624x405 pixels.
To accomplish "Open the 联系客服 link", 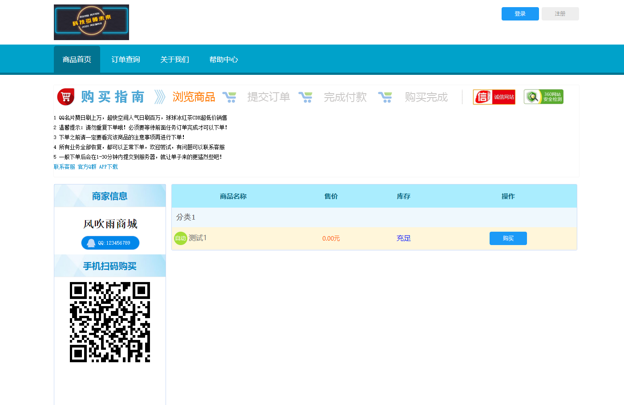I will pyautogui.click(x=64, y=167).
